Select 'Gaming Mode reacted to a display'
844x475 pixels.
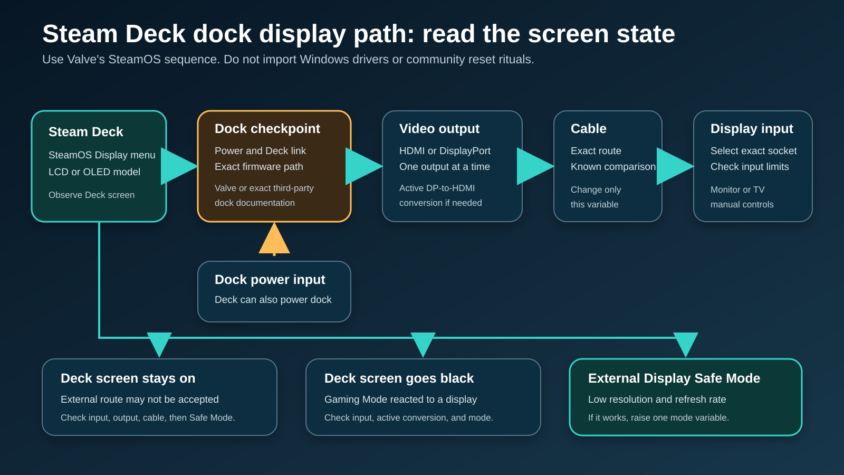(400, 400)
